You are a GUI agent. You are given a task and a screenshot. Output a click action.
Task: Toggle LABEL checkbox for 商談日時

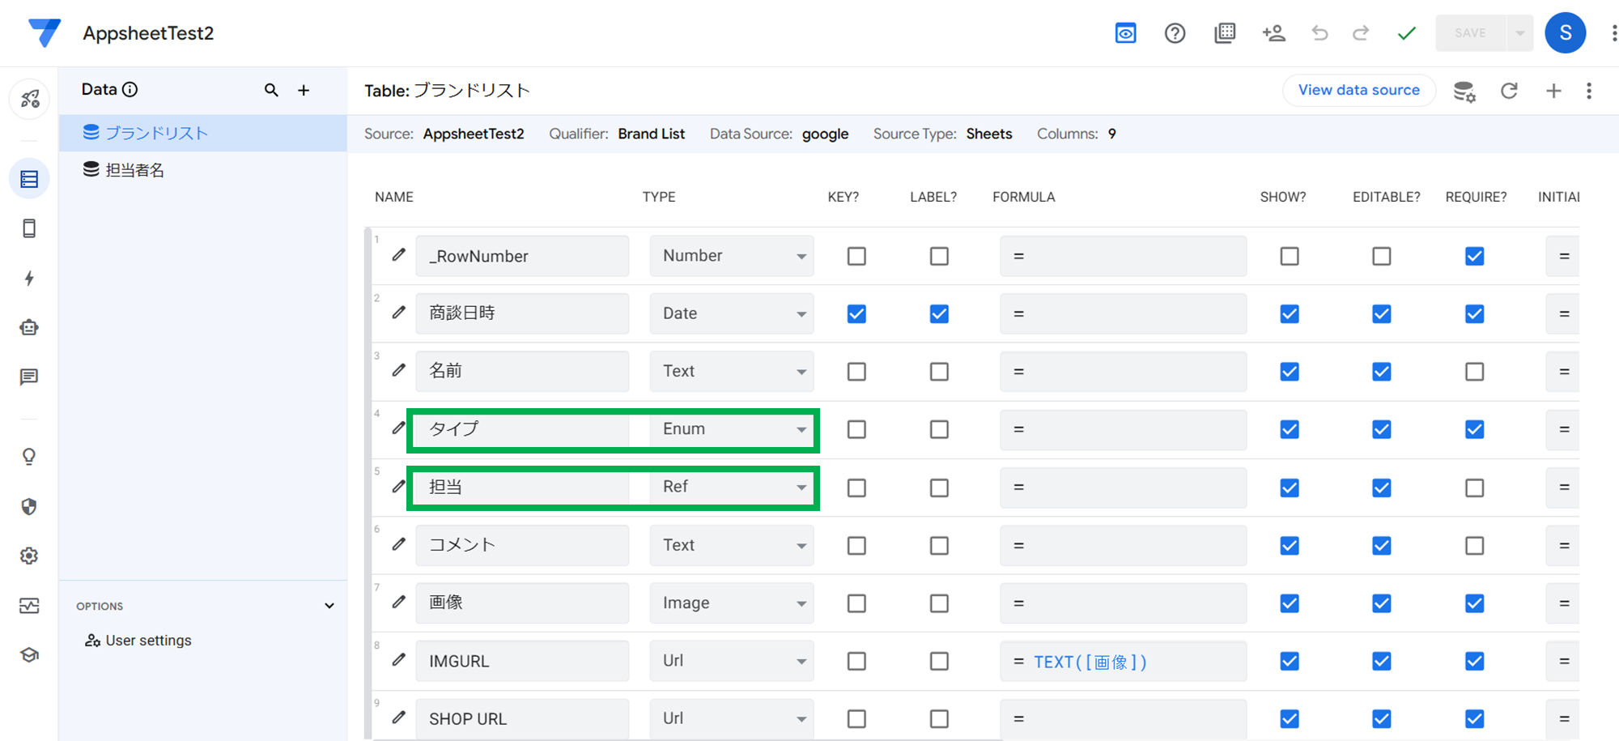pyautogui.click(x=939, y=314)
